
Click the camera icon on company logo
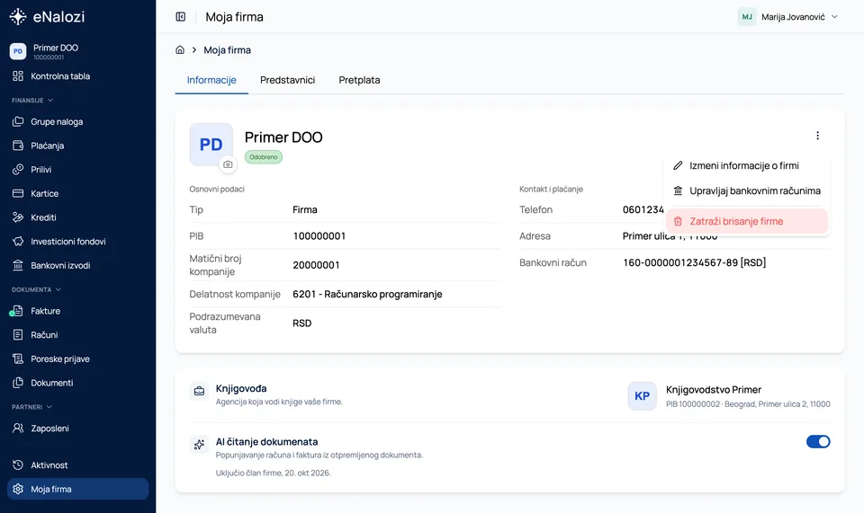[x=228, y=164]
